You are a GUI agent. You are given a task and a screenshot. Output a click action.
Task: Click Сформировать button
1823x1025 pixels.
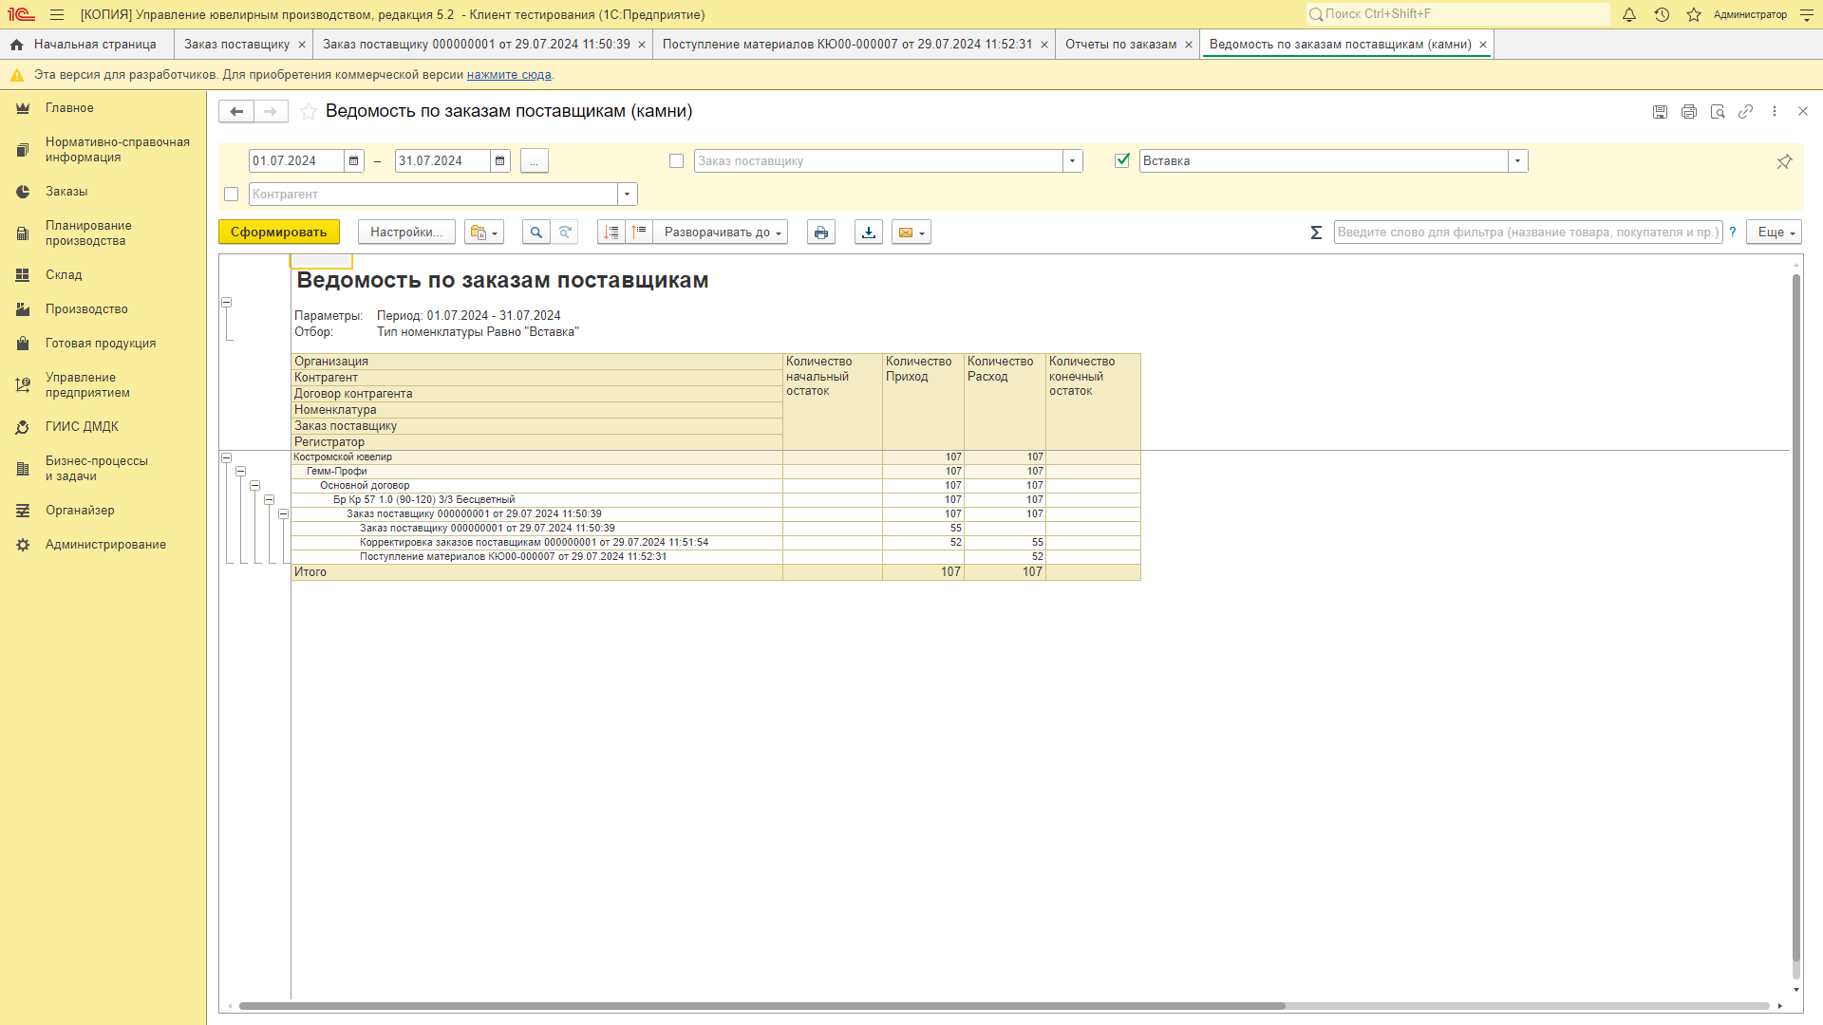coord(278,233)
